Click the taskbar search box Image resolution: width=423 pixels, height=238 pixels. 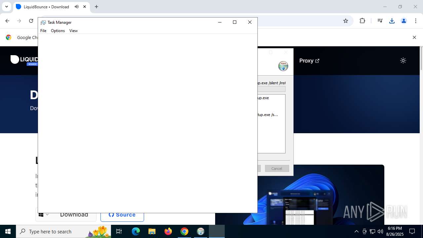pyautogui.click(x=63, y=231)
